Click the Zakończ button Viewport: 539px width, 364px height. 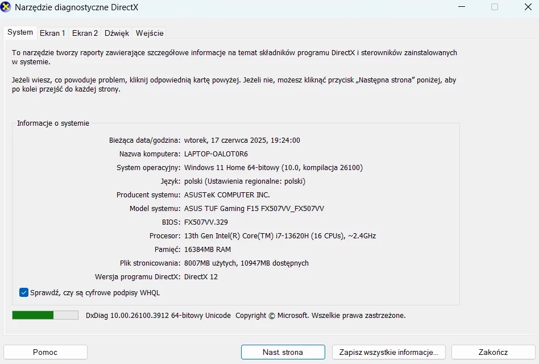pos(494,352)
